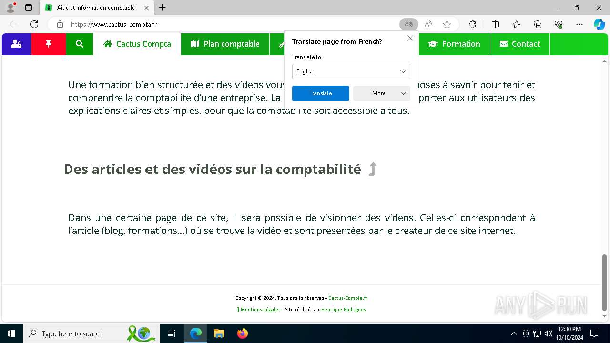
Task: Show hidden system tray icons
Action: coord(514,333)
